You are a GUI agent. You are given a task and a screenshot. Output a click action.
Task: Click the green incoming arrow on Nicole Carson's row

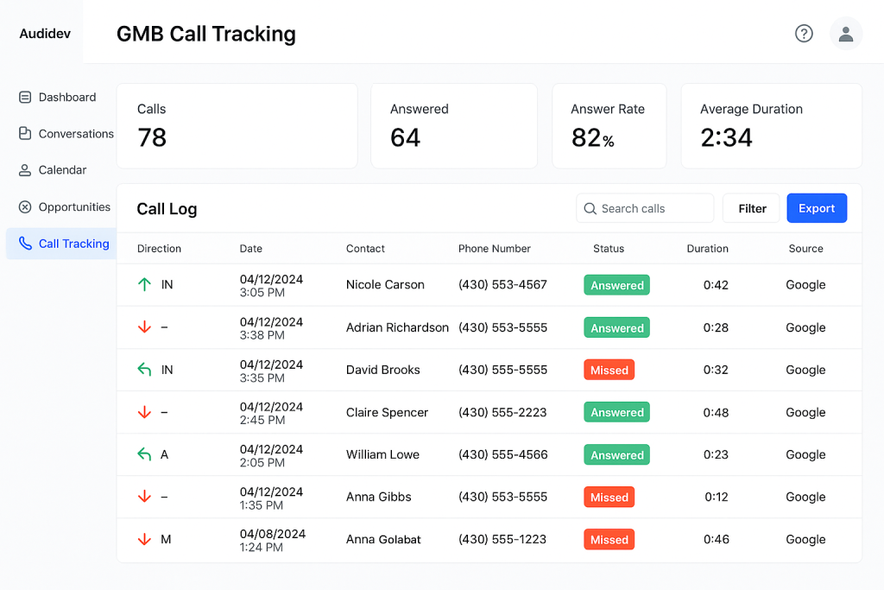pyautogui.click(x=144, y=284)
